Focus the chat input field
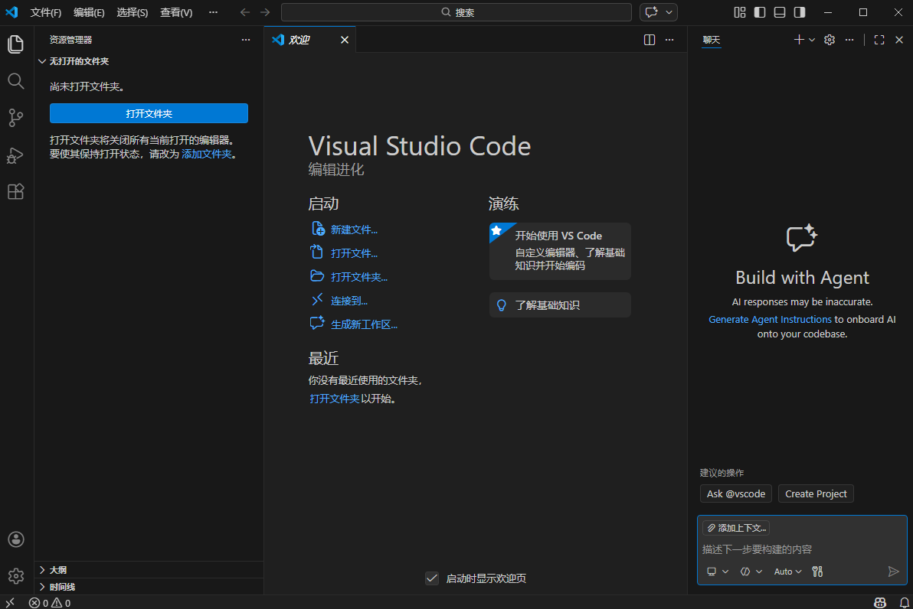Image resolution: width=913 pixels, height=609 pixels. coord(802,549)
